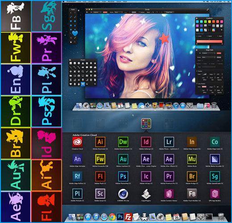Image resolution: width=232 pixels, height=223 pixels.
Task: Click the Dr green character tile
Action: point(16,111)
